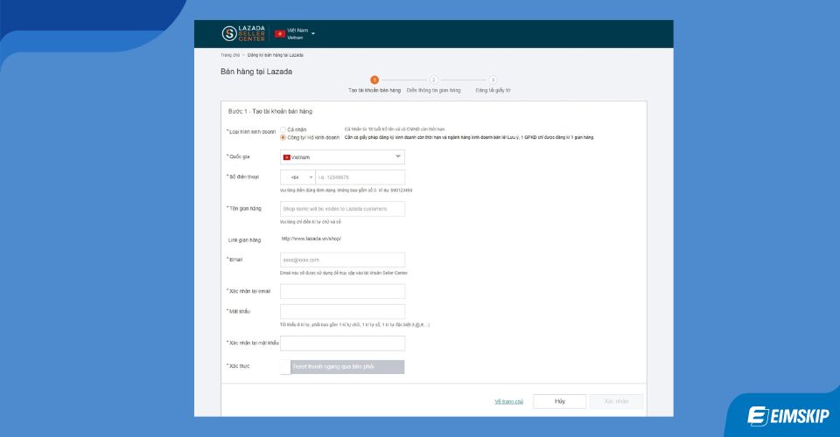Click the Hủy cancel button
Viewport: 840px width, 437px height.
pyautogui.click(x=559, y=401)
